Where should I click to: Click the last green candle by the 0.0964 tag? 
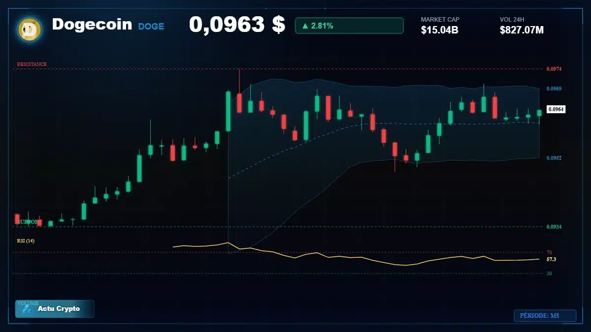pyautogui.click(x=539, y=113)
